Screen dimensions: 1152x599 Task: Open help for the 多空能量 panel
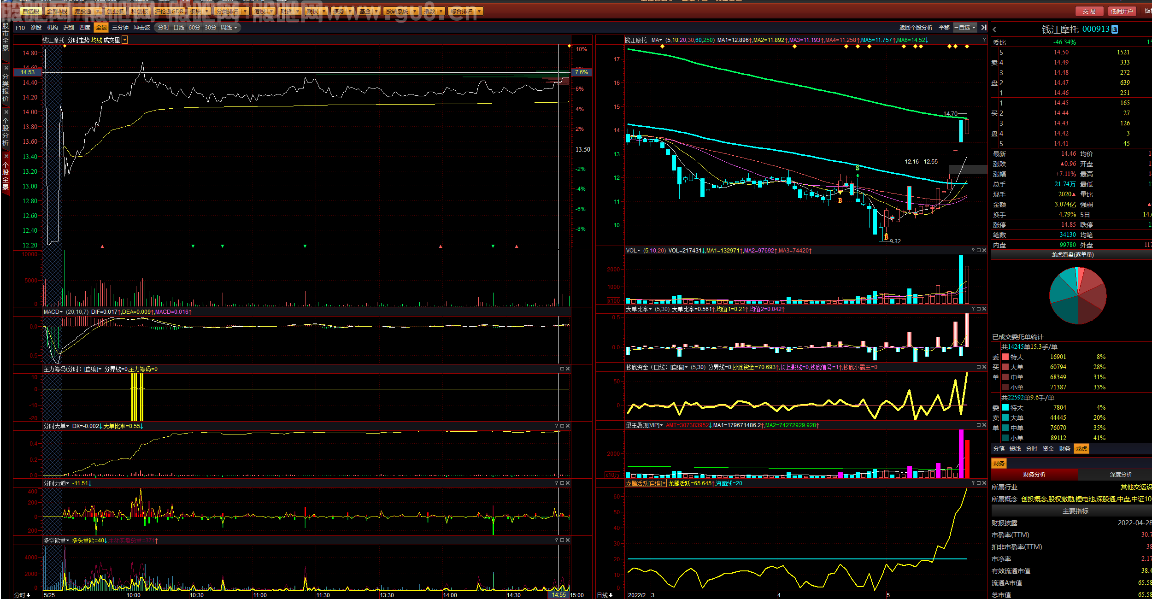pos(557,540)
